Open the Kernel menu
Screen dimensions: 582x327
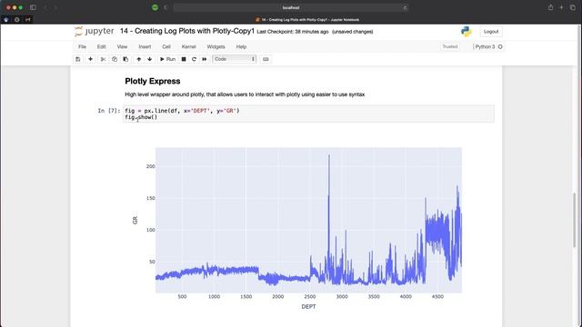188,46
